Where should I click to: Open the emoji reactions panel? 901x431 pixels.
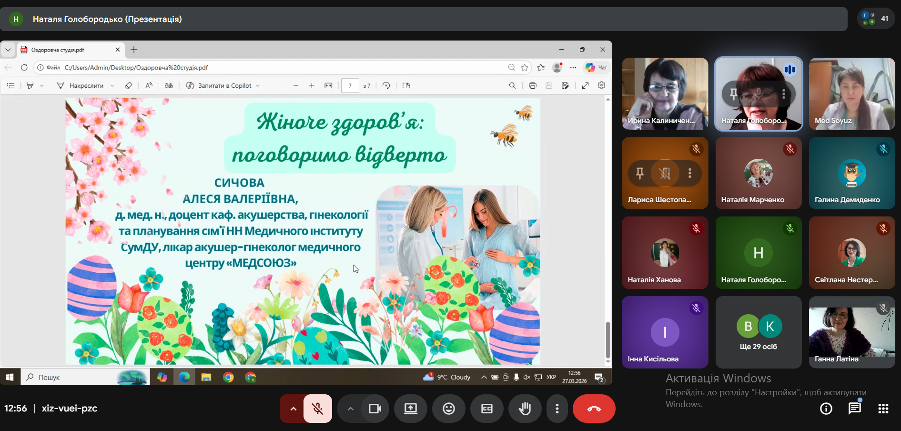coord(448,409)
